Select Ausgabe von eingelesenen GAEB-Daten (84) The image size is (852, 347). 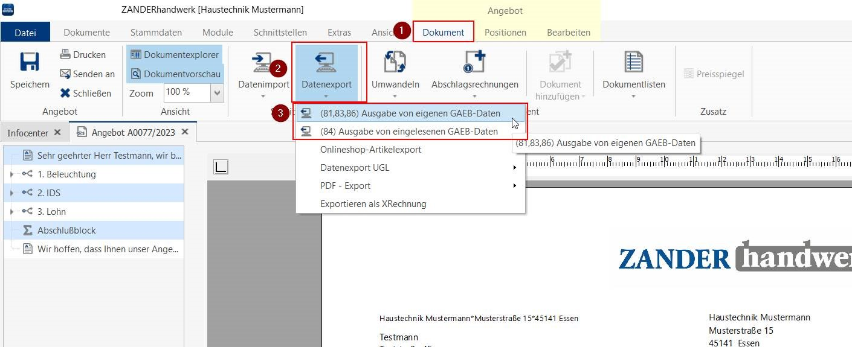pos(408,132)
